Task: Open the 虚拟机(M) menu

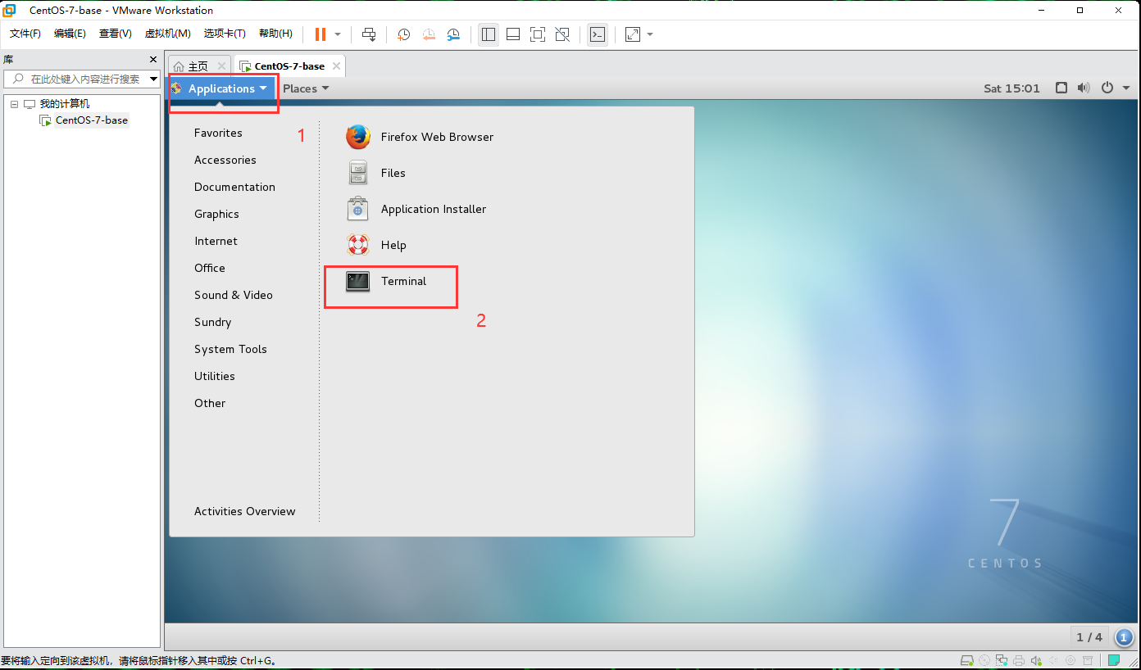Action: pos(167,34)
